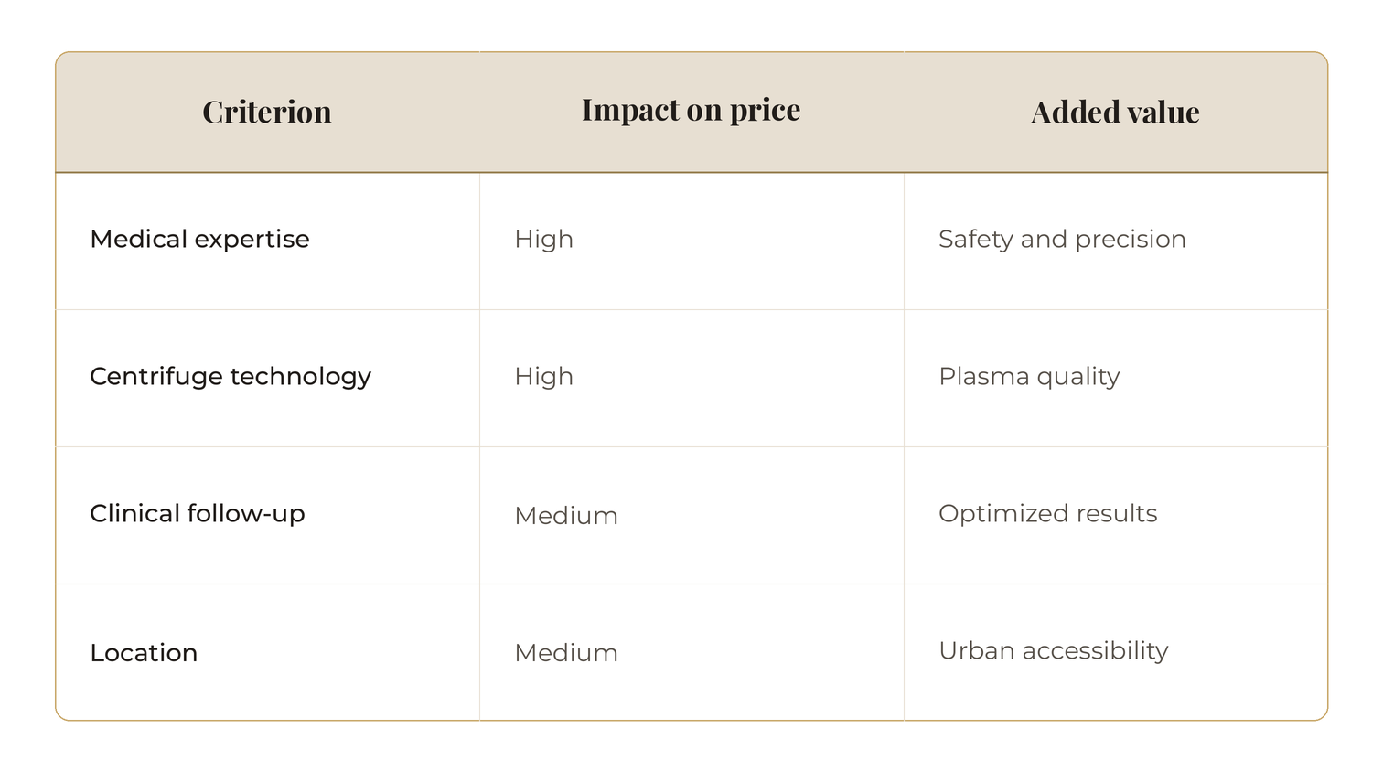The height and width of the screenshot is (761, 1383).
Task: Click the Impact on price header
Action: (691, 113)
